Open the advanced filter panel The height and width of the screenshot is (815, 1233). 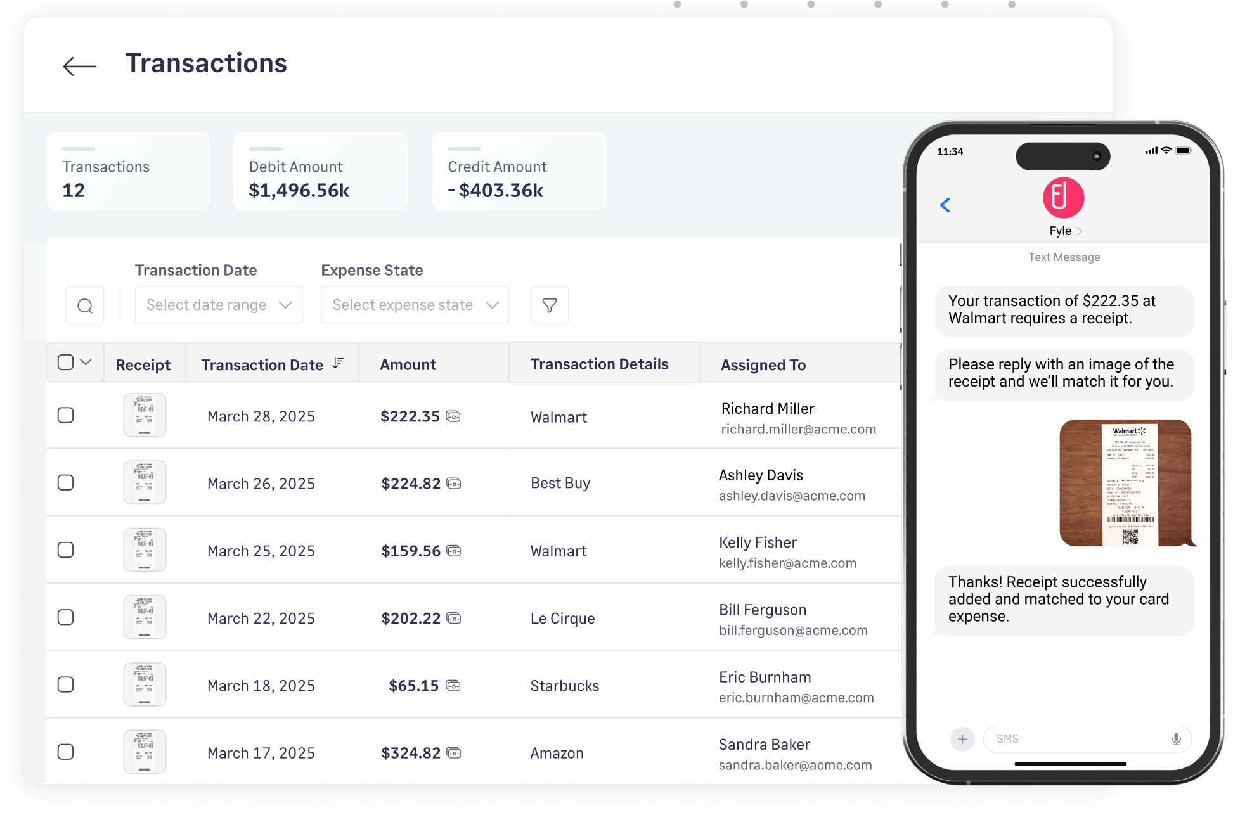[x=549, y=305]
